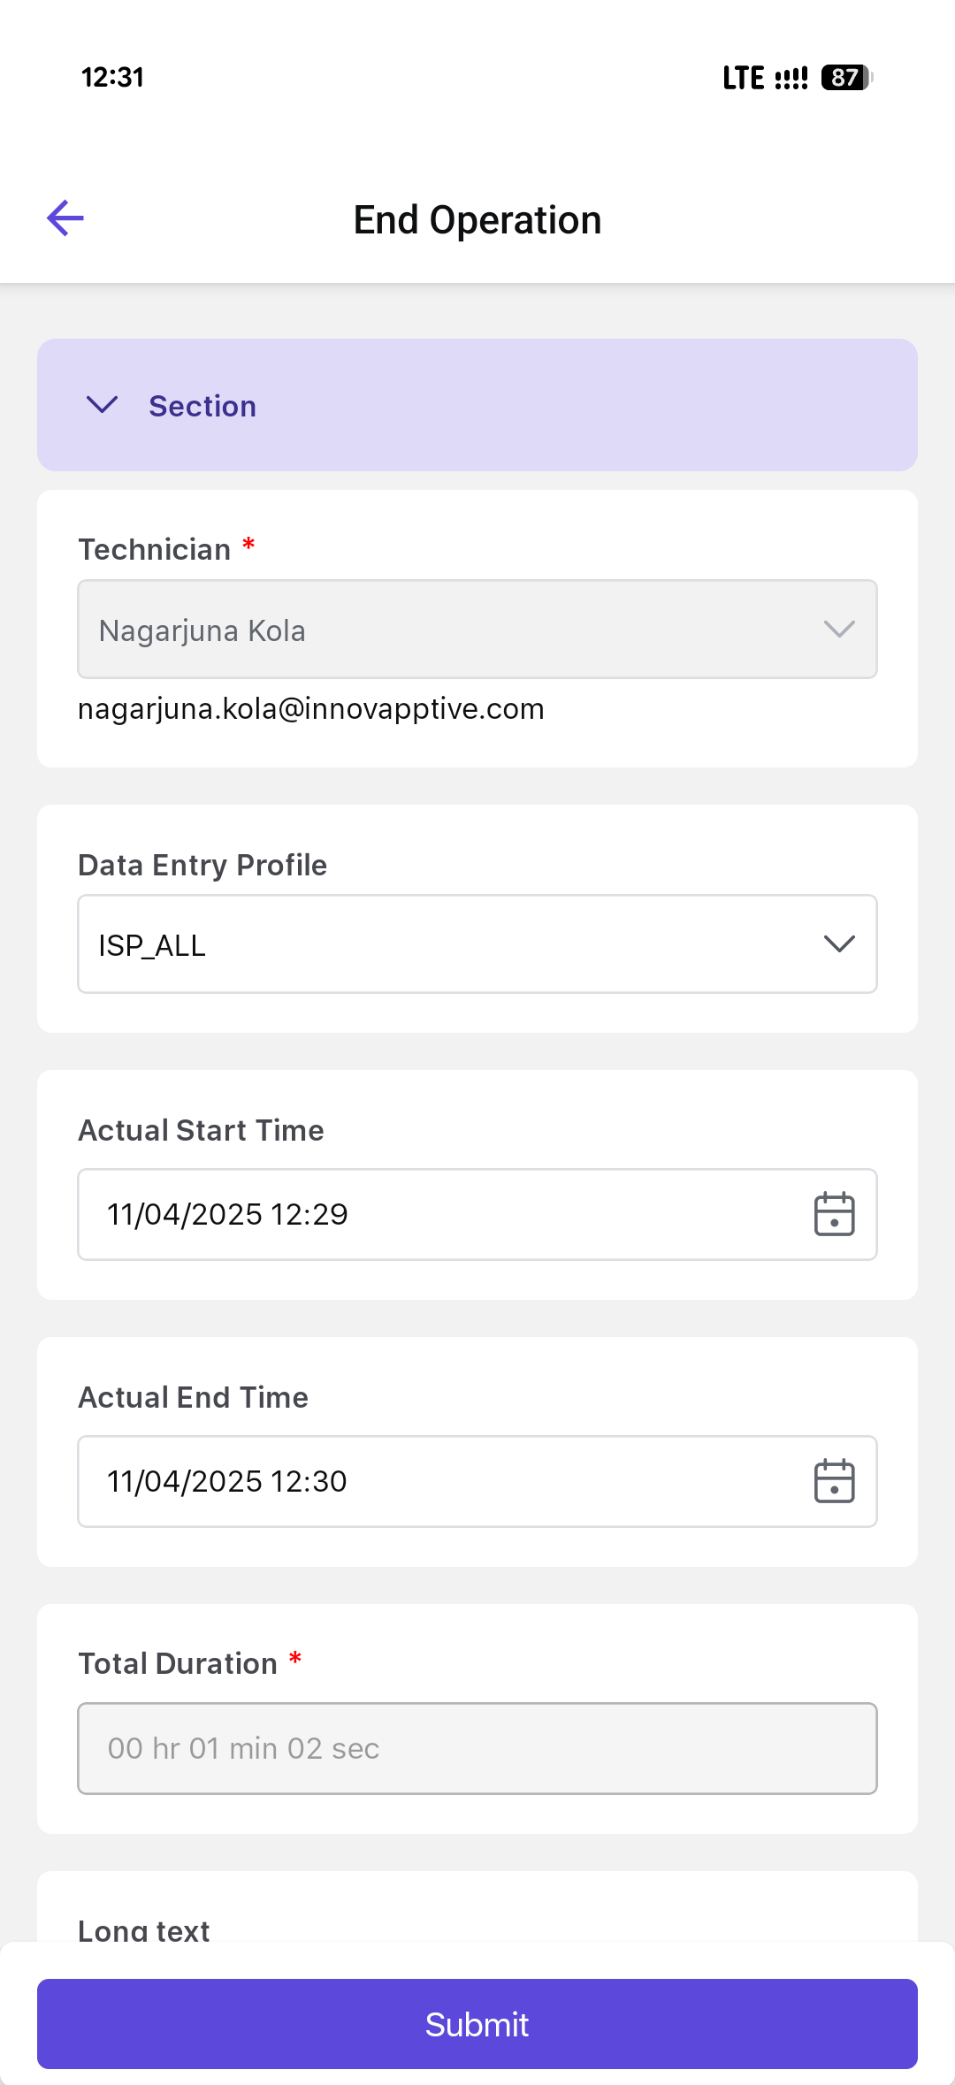Tap the Total Duration field
Image resolution: width=955 pixels, height=2085 pixels.
[477, 1748]
